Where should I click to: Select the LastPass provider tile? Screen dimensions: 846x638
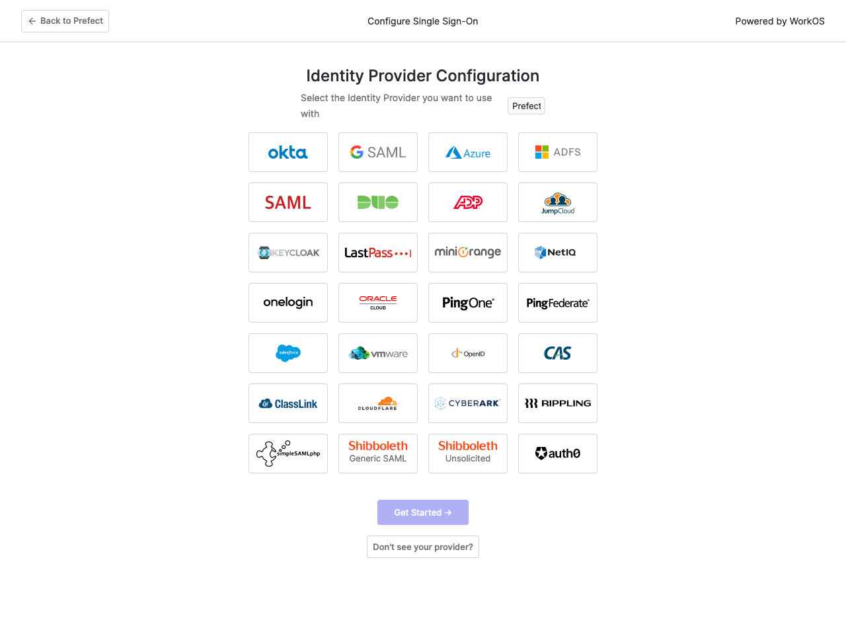[378, 253]
